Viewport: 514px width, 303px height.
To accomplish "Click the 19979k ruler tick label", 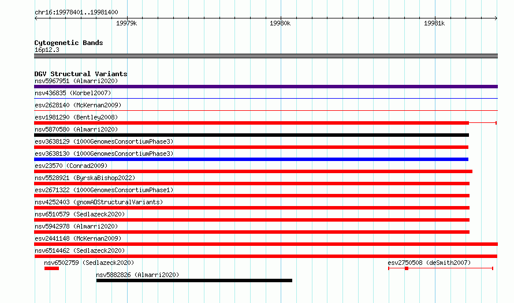I will [x=126, y=23].
